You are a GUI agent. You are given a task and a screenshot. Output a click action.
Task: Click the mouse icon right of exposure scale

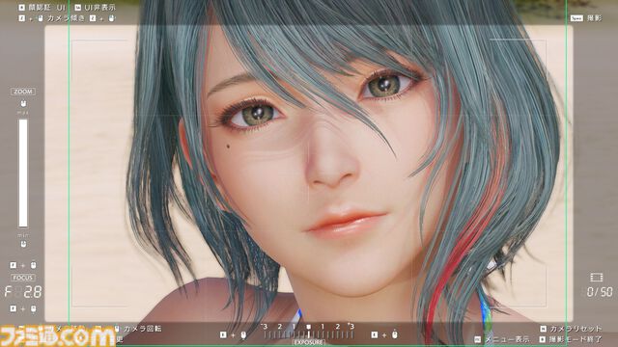coord(395,334)
